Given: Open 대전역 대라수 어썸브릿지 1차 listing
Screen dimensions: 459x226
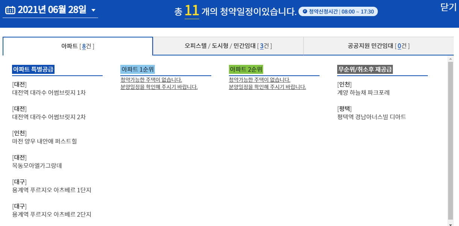Looking at the screenshot, I should pyautogui.click(x=49, y=93).
